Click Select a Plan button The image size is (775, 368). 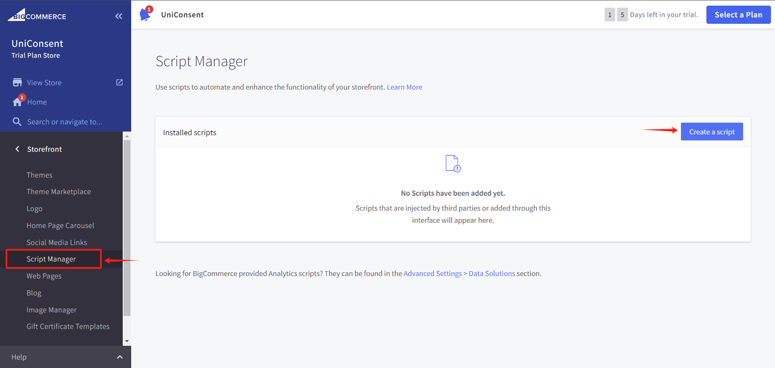(738, 15)
